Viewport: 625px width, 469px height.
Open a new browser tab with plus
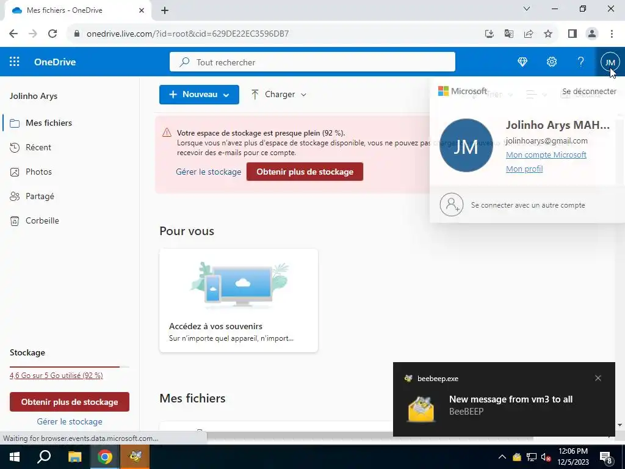coord(165,10)
